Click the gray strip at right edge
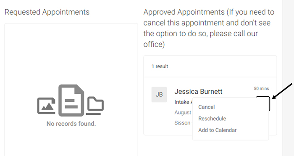Viewport: 294px width, 156px height. (288, 78)
